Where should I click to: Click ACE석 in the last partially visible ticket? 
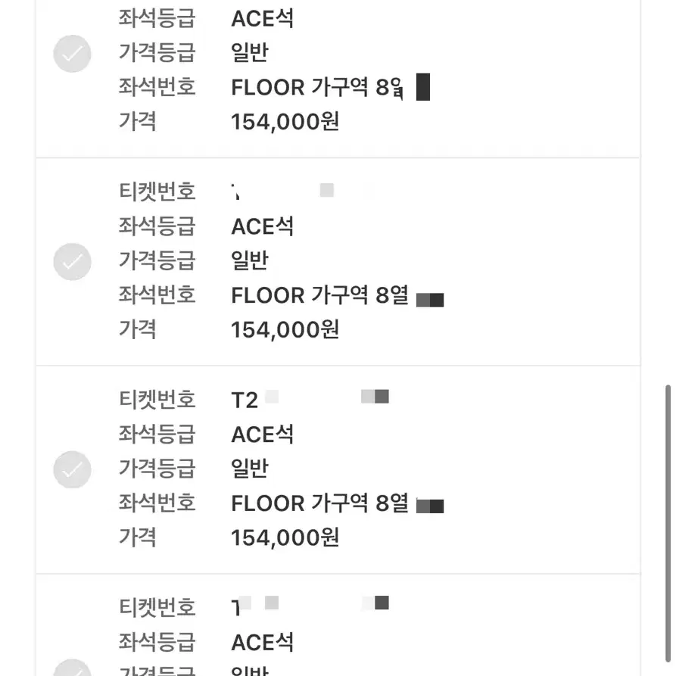(x=262, y=643)
